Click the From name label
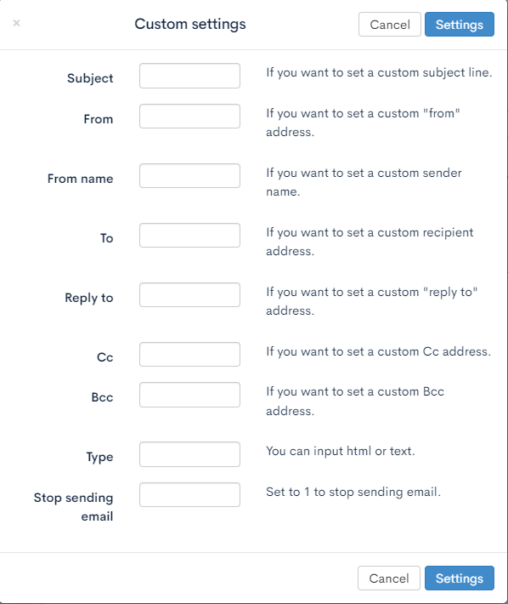 pos(81,179)
